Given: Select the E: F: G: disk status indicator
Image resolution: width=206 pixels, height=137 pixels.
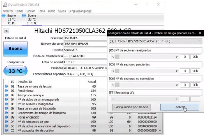Looking at the screenshot, I should 24,16.
